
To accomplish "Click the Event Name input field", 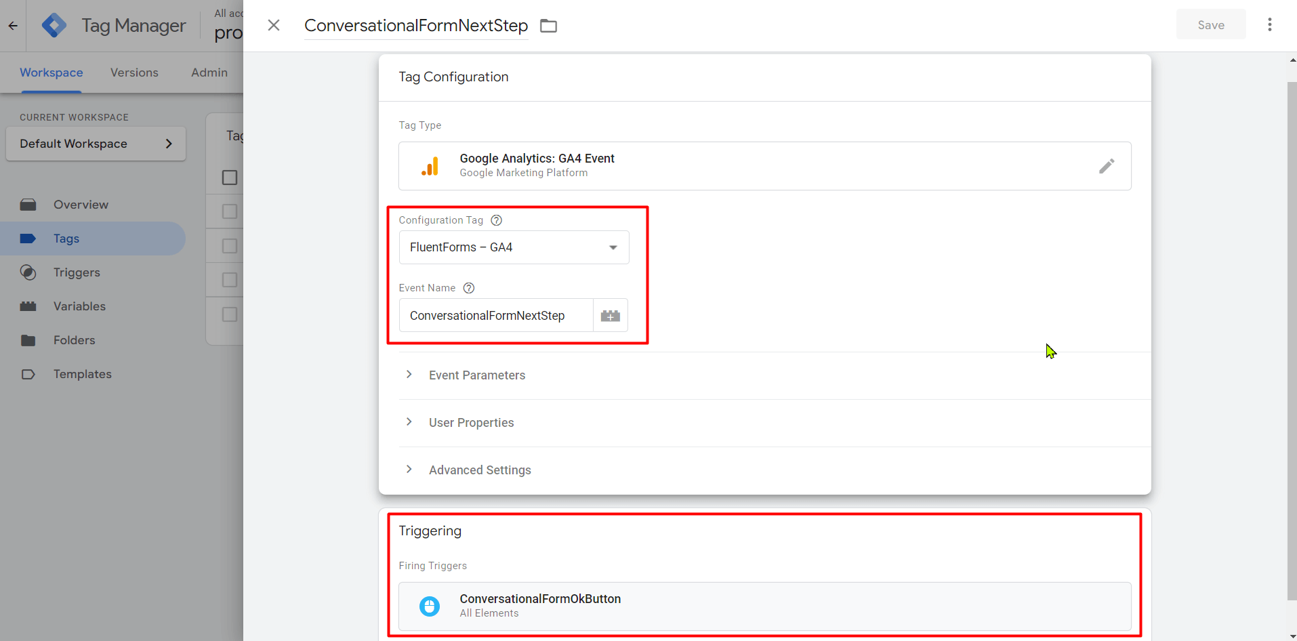I will coord(496,316).
